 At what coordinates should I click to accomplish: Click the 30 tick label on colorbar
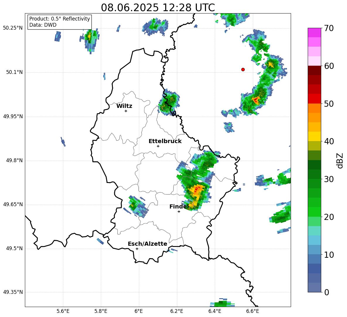tap(329, 179)
